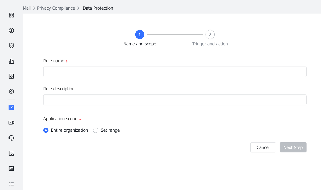Viewport: 321px width, 190px height.
Task: Click the Rule description label
Action: pyautogui.click(x=59, y=89)
